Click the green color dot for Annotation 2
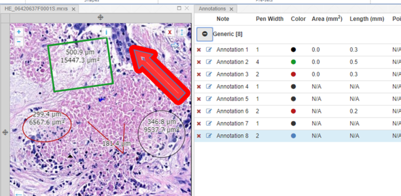401x196 pixels. (x=293, y=62)
